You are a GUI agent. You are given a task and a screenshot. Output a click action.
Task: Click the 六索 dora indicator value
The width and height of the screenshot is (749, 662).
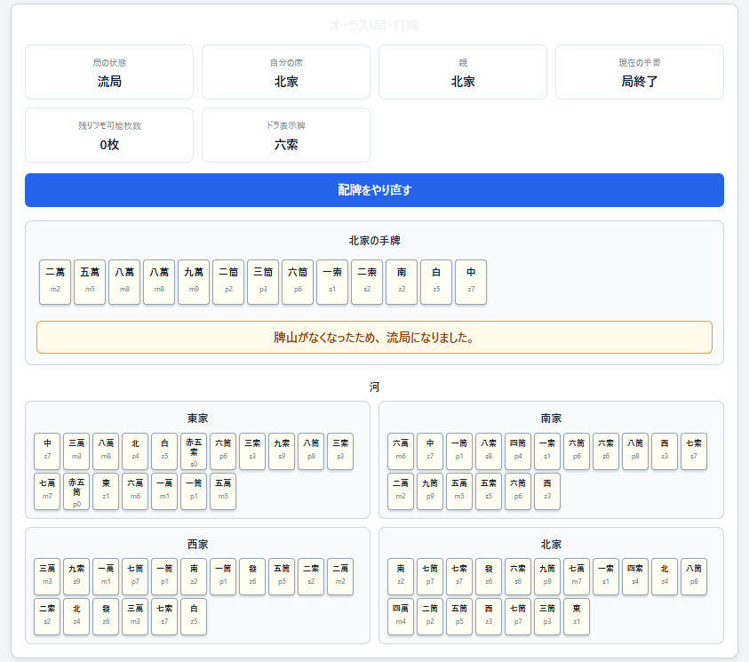pos(286,145)
